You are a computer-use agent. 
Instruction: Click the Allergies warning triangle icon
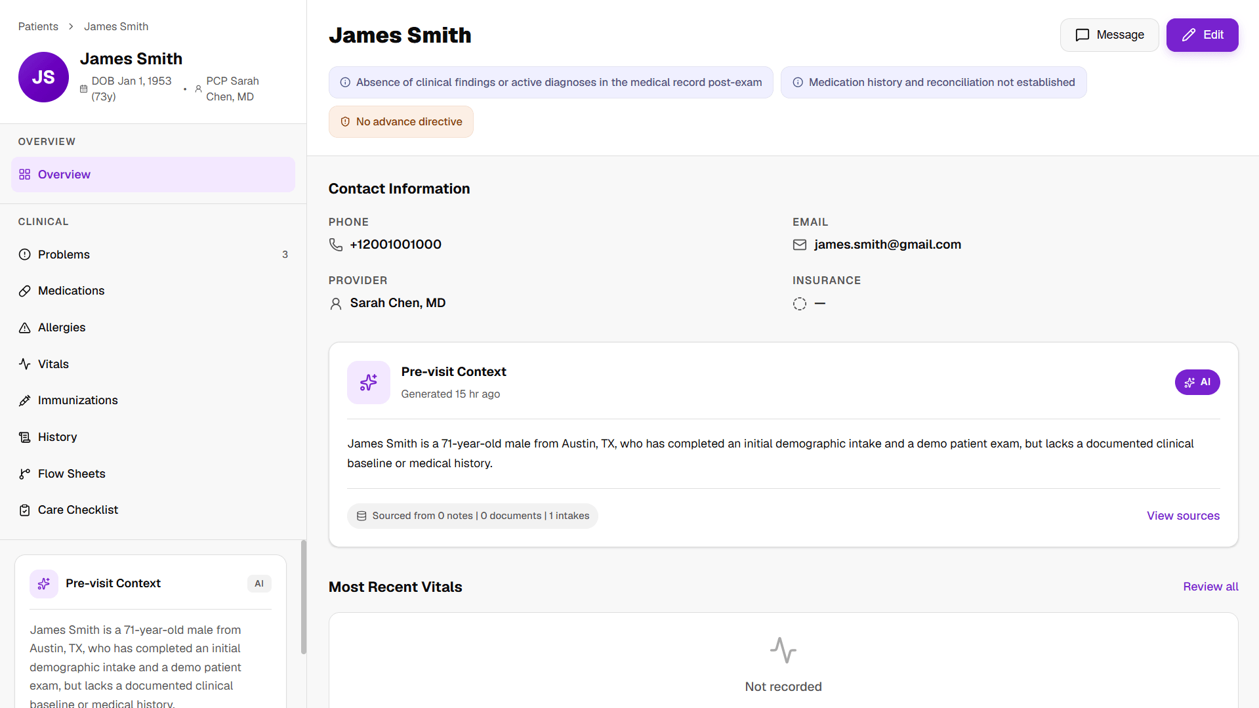25,327
